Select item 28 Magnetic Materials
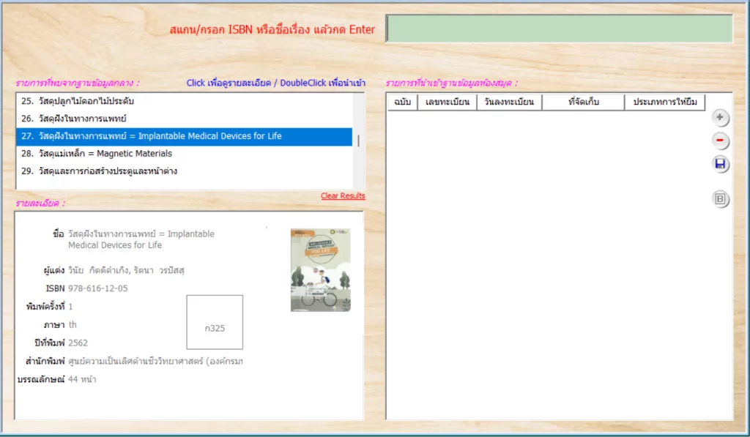Viewport: 750px width, 437px height. (x=183, y=154)
